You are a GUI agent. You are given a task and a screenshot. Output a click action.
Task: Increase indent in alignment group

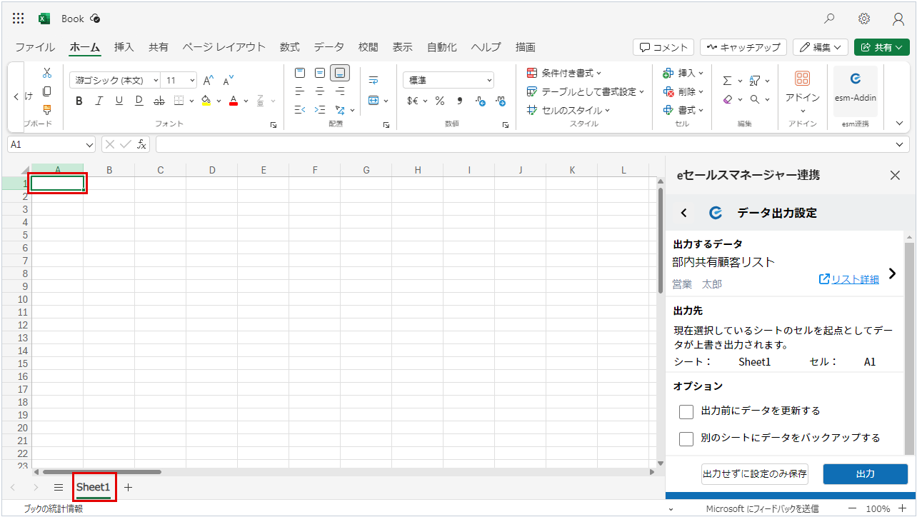click(x=320, y=110)
